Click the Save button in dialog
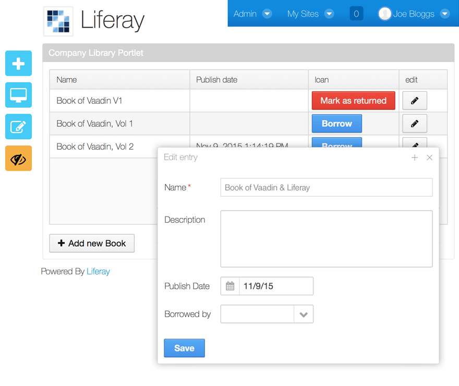The image size is (459, 386). 184,348
